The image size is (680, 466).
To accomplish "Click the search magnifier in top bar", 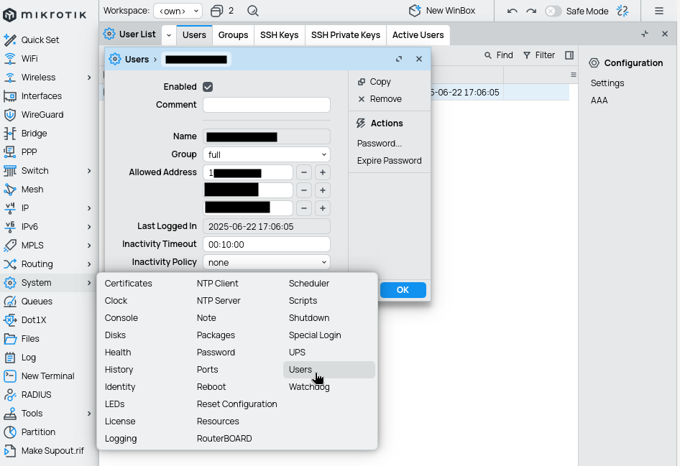I will coord(253,11).
